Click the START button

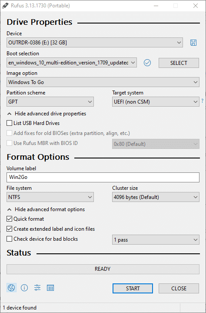pyautogui.click(x=133, y=289)
